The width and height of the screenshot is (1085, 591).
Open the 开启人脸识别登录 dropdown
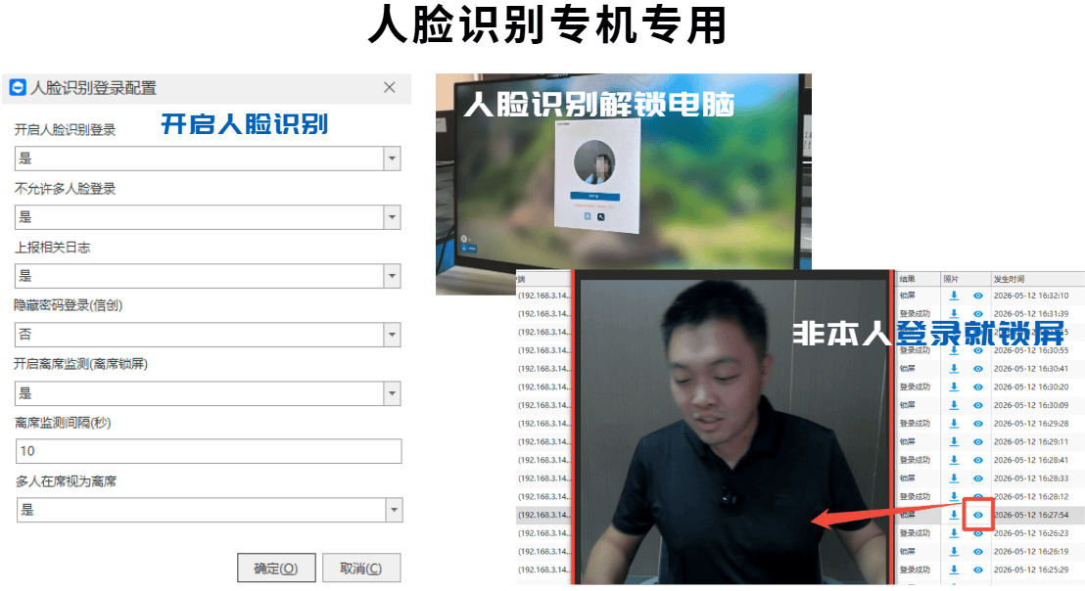click(x=393, y=159)
